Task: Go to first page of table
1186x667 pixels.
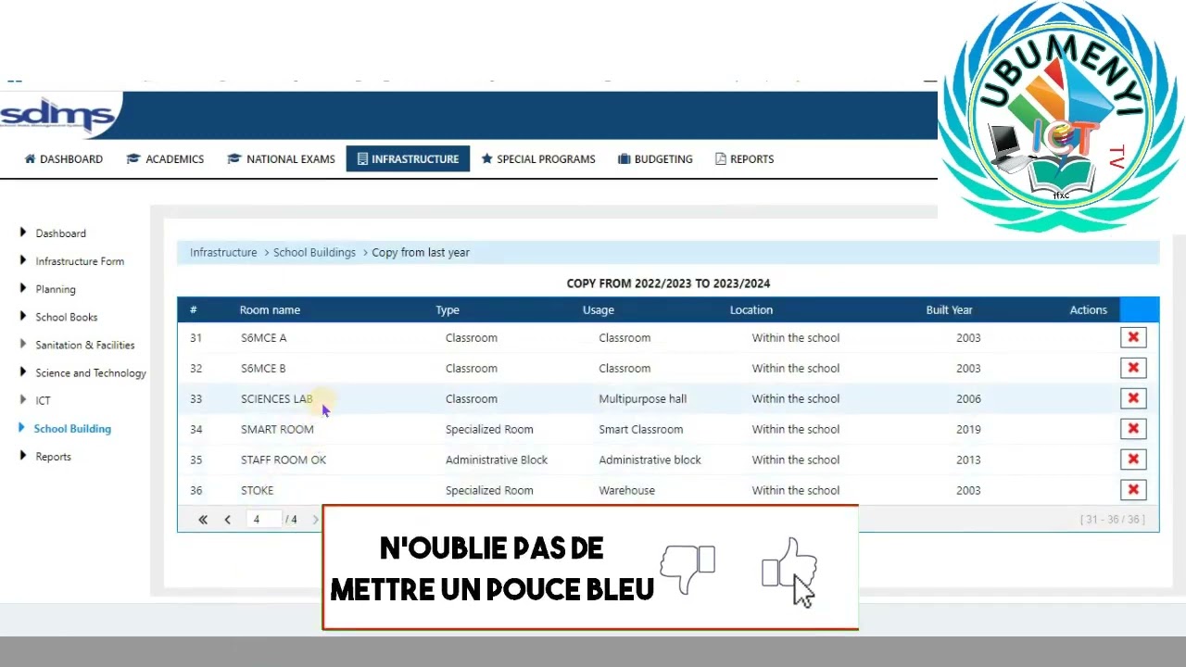Action: pos(203,520)
